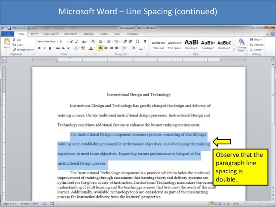Click the Increase Indent icon
276x207 pixels.
[x=131, y=41]
